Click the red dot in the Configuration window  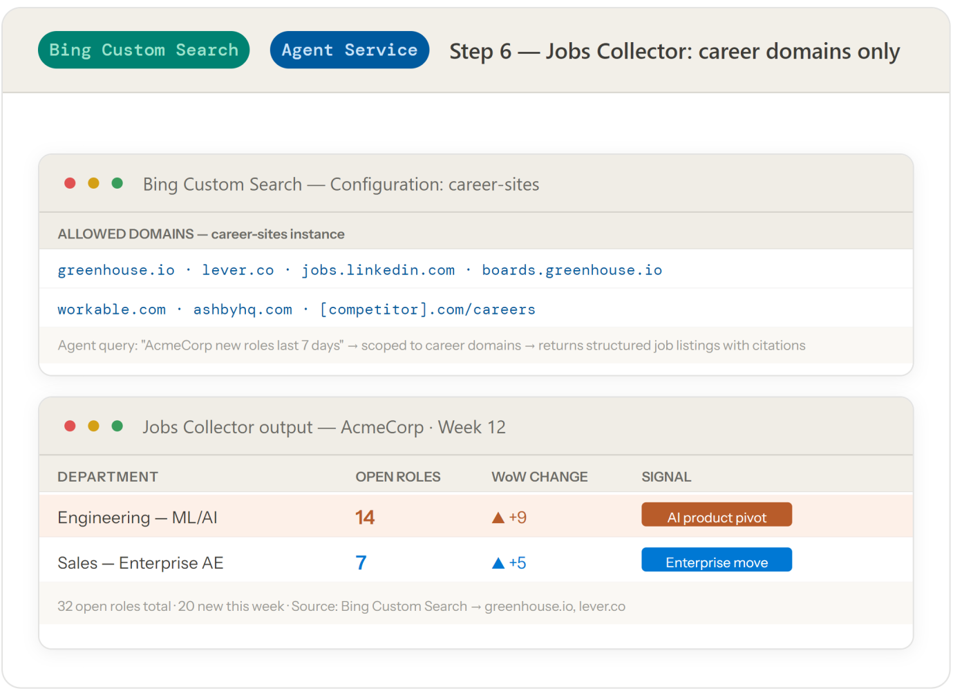tap(70, 183)
